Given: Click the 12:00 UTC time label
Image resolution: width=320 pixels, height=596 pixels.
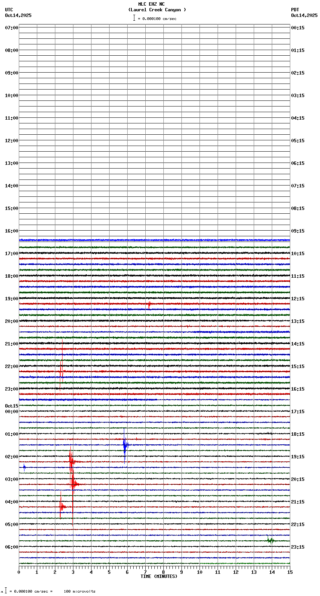Looking at the screenshot, I should coord(12,141).
